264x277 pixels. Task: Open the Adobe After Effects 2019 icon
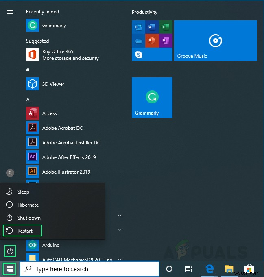(x=33, y=157)
